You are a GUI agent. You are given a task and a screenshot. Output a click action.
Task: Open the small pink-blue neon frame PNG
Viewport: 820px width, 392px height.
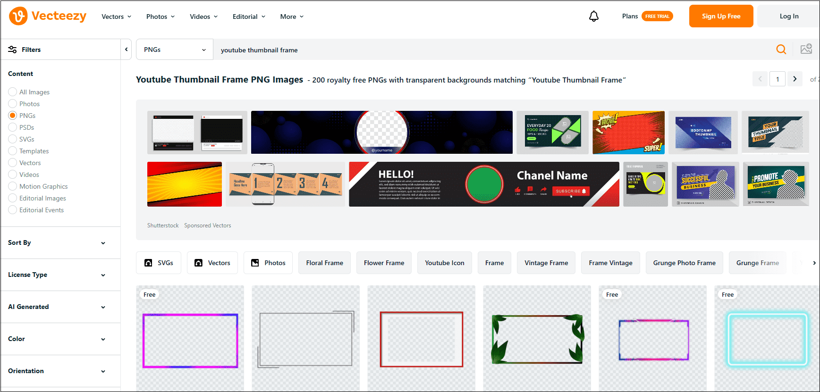[x=652, y=338]
